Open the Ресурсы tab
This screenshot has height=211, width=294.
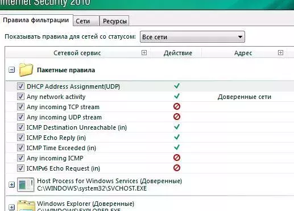pos(114,21)
